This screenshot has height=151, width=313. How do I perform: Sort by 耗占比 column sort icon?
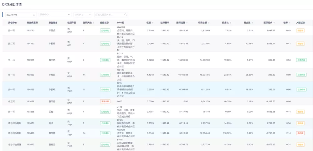click(x=252, y=23)
